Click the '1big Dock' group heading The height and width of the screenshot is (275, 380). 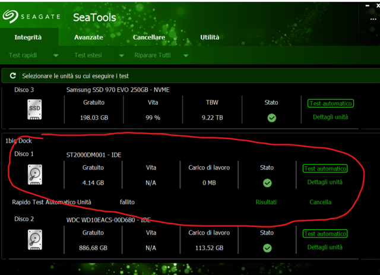pyautogui.click(x=18, y=141)
